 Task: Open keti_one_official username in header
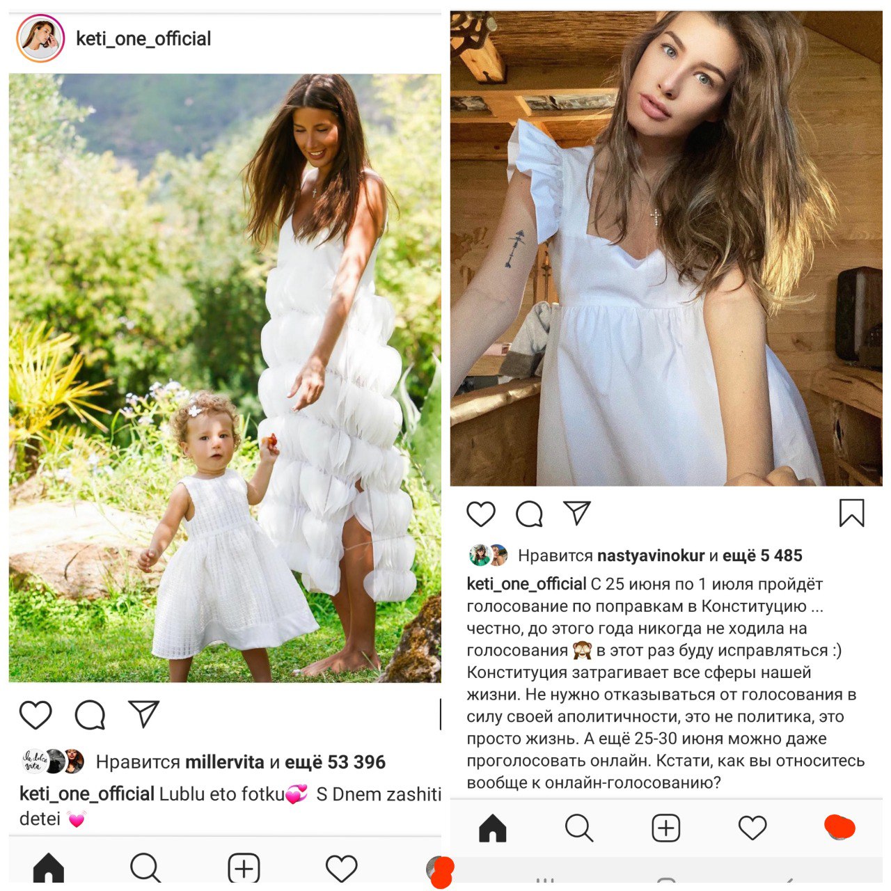143,39
